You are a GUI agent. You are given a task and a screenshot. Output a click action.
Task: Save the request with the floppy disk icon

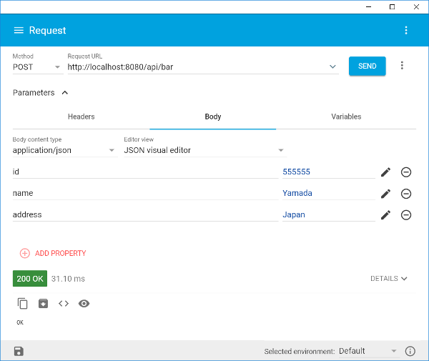[x=19, y=351]
